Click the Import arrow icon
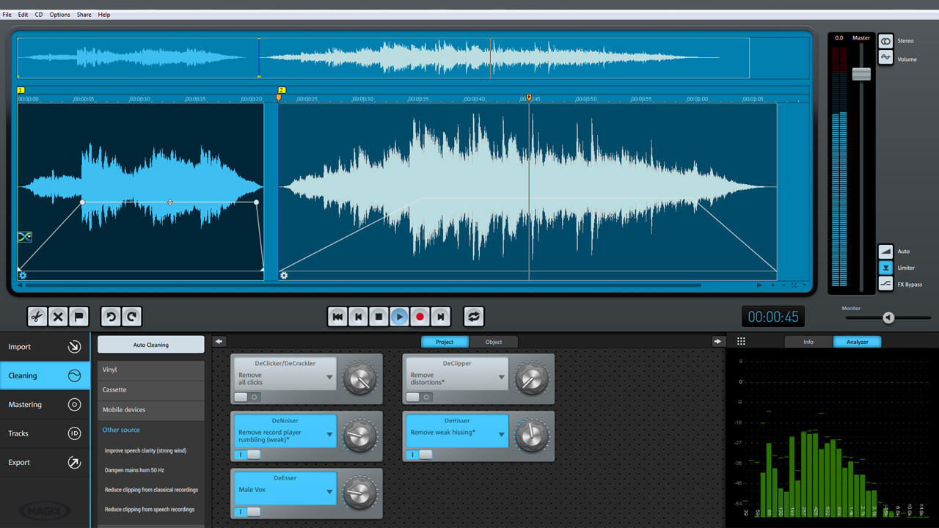The width and height of the screenshot is (939, 528). pos(74,347)
